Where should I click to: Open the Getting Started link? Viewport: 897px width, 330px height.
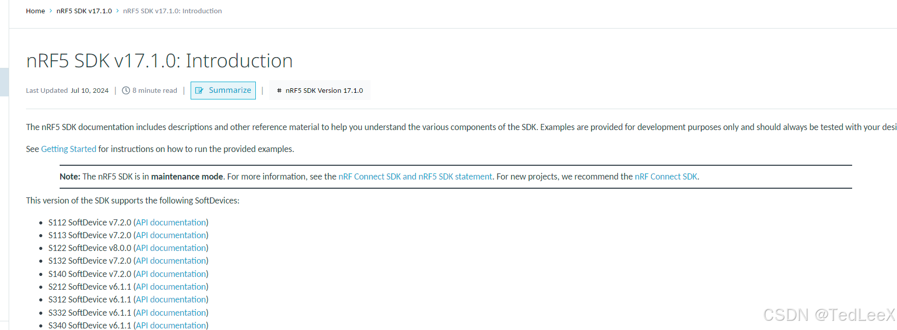[x=68, y=149]
